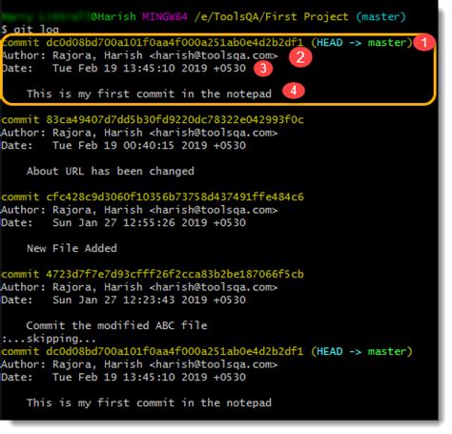Select commit hash 4723d7f7e7d93cfff26f2cca83b2be187066f5cb
This screenshot has height=434, width=452.
(175, 274)
